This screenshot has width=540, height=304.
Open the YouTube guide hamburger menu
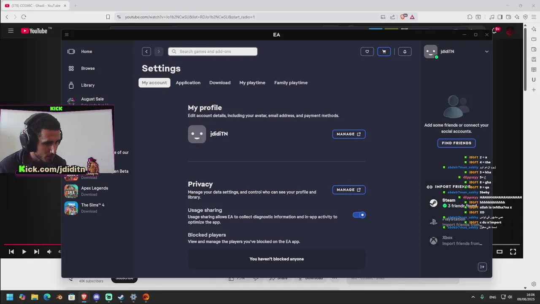[x=11, y=30]
